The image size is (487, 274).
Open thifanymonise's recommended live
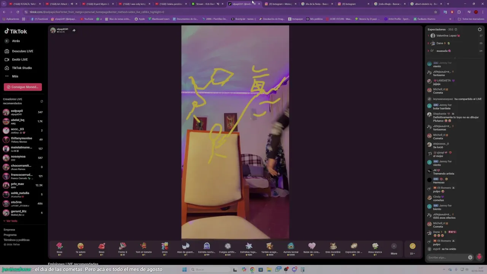click(23, 140)
